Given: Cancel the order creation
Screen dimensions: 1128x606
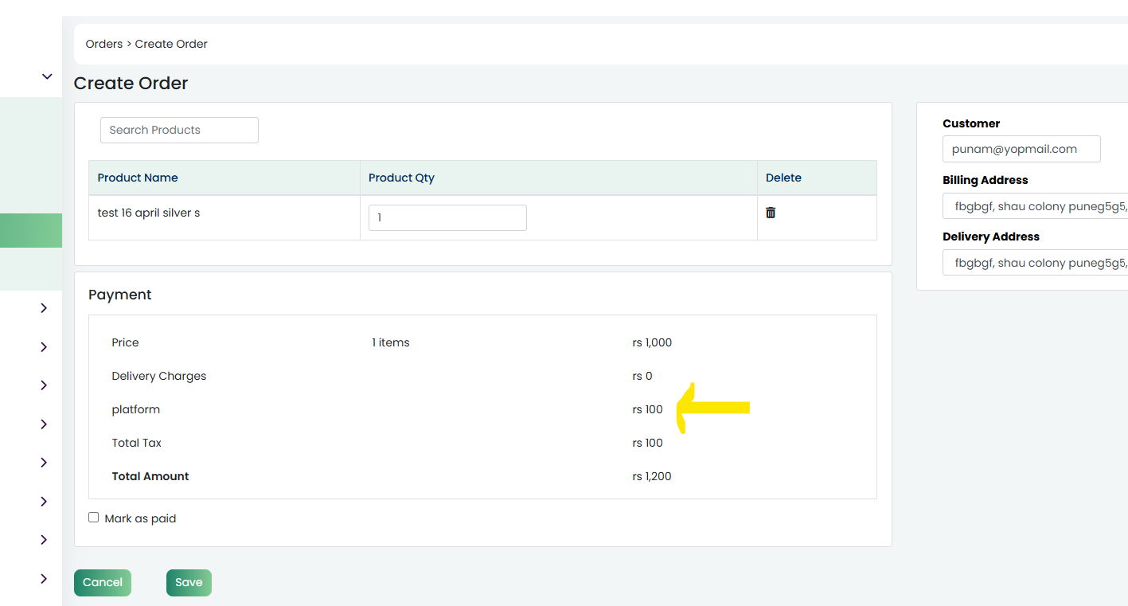Looking at the screenshot, I should point(103,582).
